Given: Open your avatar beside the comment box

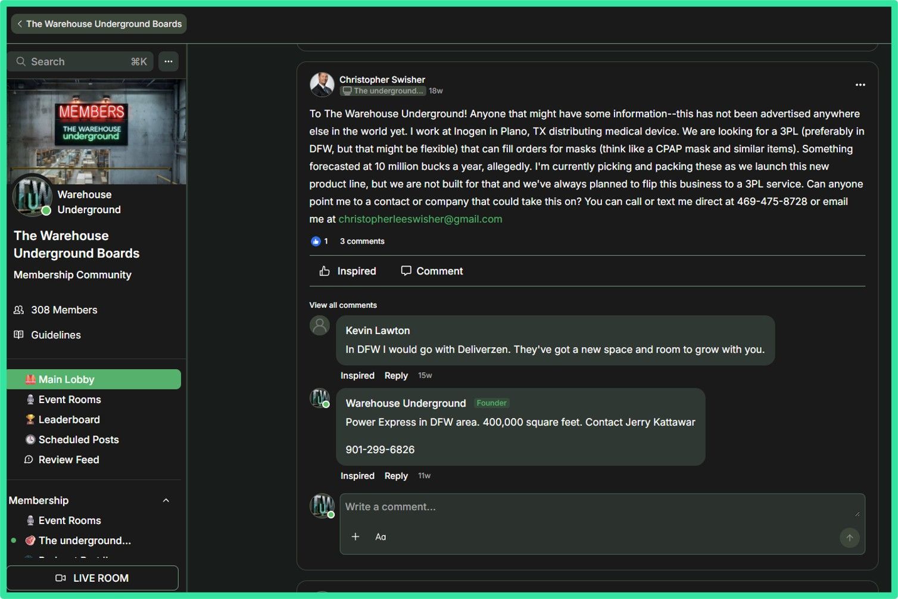Looking at the screenshot, I should 322,506.
